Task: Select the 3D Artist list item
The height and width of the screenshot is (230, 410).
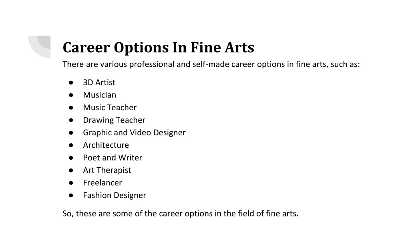Action: (x=99, y=82)
